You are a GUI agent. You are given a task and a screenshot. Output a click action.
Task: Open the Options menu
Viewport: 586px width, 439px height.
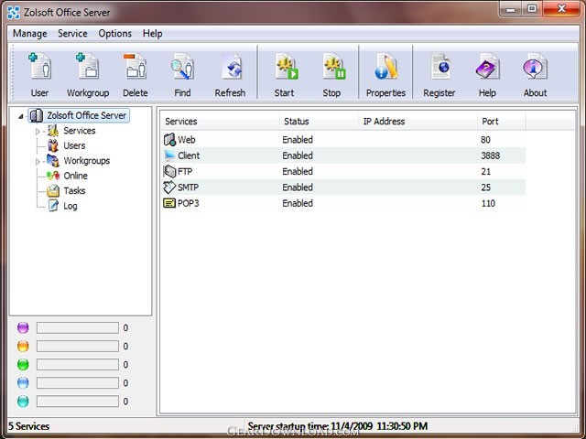click(115, 34)
